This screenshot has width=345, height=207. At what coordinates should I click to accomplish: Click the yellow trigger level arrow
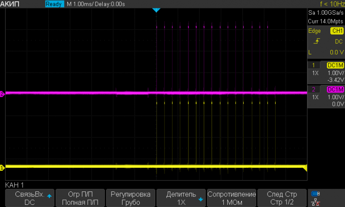[305, 169]
